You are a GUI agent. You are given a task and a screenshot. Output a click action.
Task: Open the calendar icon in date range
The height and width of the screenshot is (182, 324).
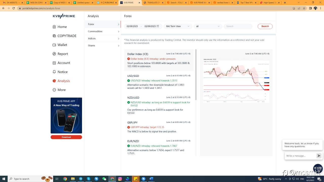[x=158, y=26]
